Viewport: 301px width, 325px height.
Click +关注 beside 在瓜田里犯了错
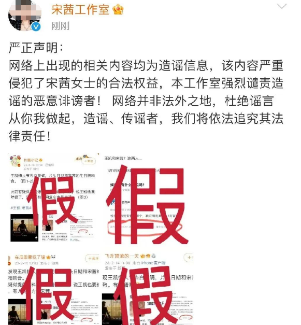point(92,259)
